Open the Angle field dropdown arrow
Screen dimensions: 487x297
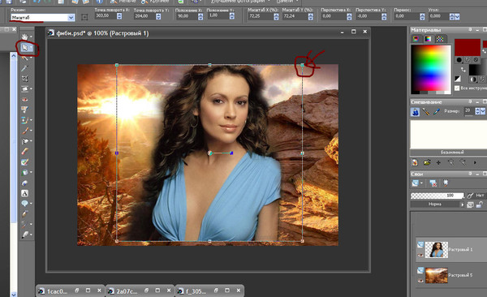(x=457, y=17)
